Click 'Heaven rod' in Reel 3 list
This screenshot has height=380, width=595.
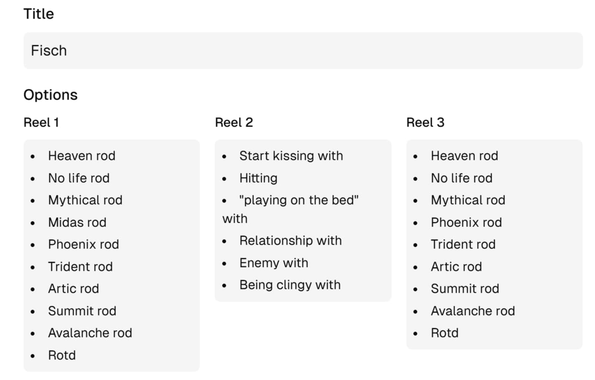464,156
